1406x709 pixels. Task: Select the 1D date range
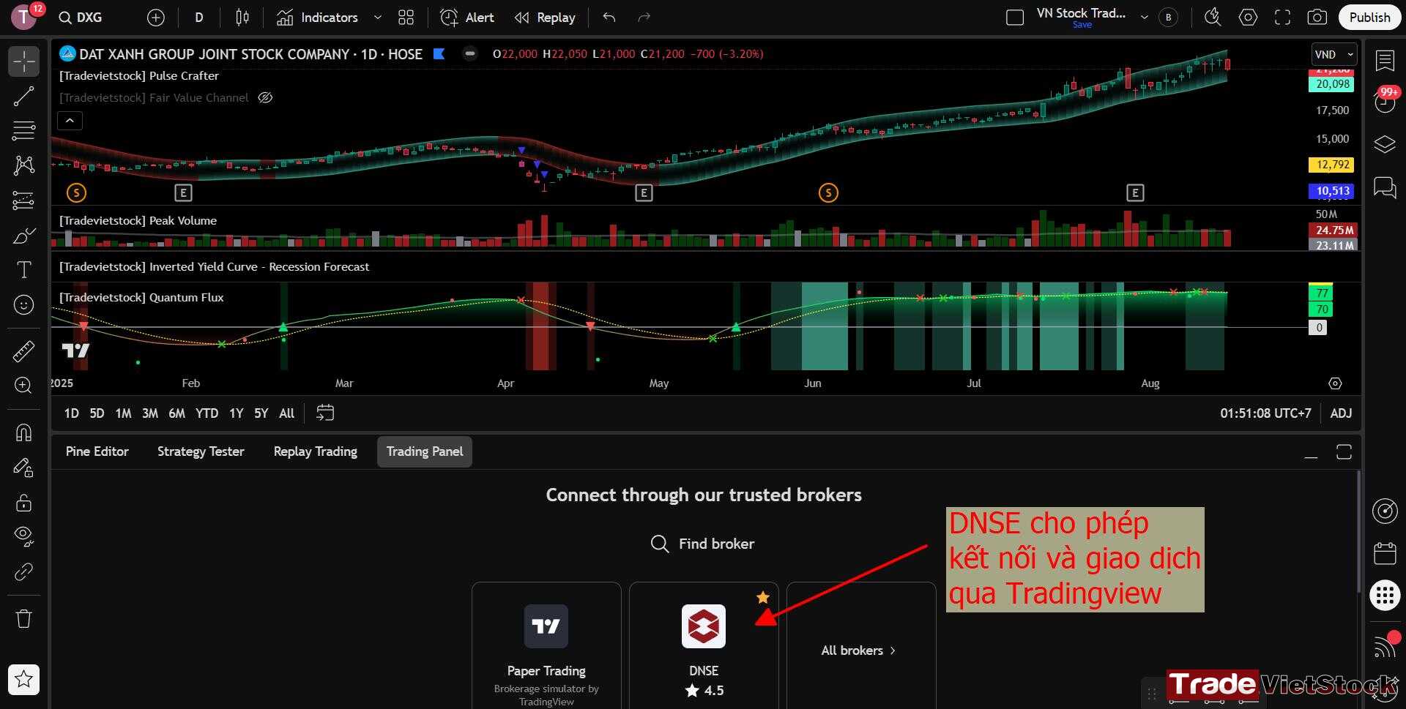pyautogui.click(x=71, y=413)
